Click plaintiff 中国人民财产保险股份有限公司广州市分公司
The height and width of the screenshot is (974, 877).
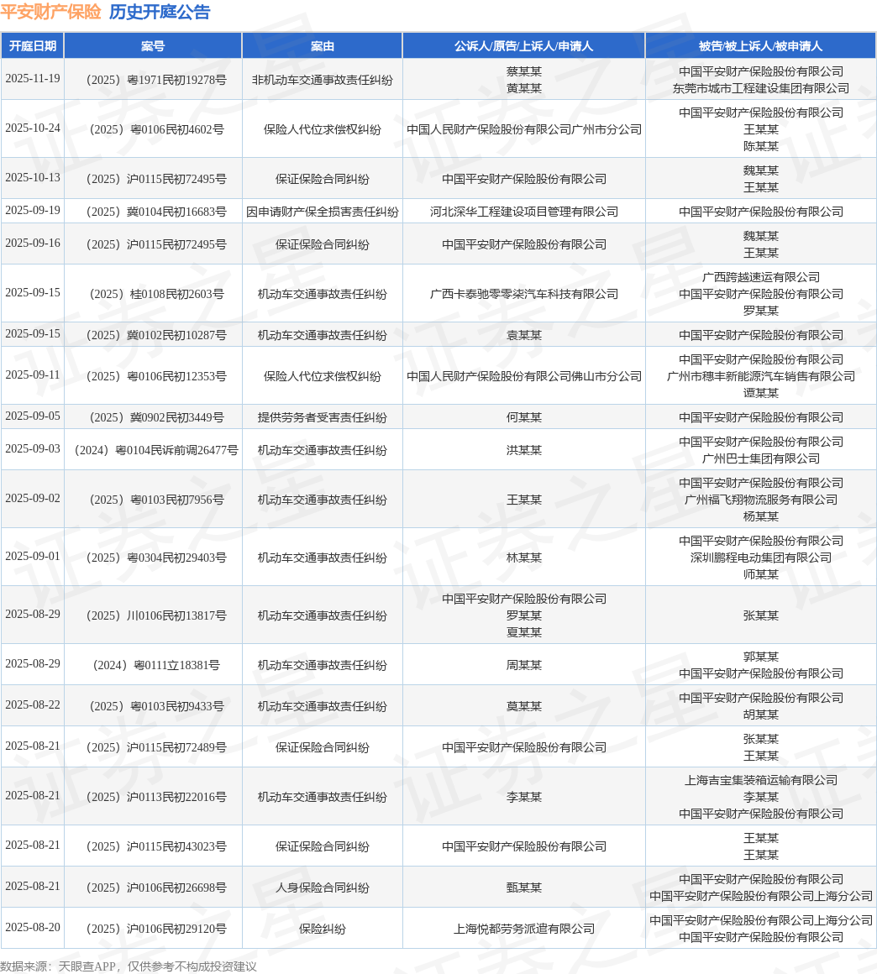[x=524, y=129]
